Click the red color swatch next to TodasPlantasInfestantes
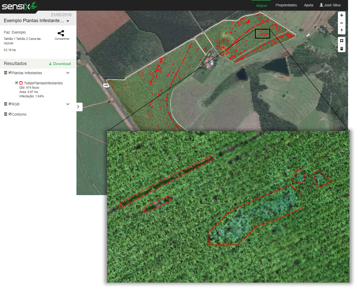Screen dimensions: 356x288 (21, 83)
